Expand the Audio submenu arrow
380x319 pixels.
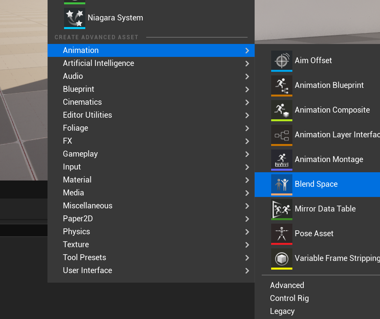click(247, 77)
